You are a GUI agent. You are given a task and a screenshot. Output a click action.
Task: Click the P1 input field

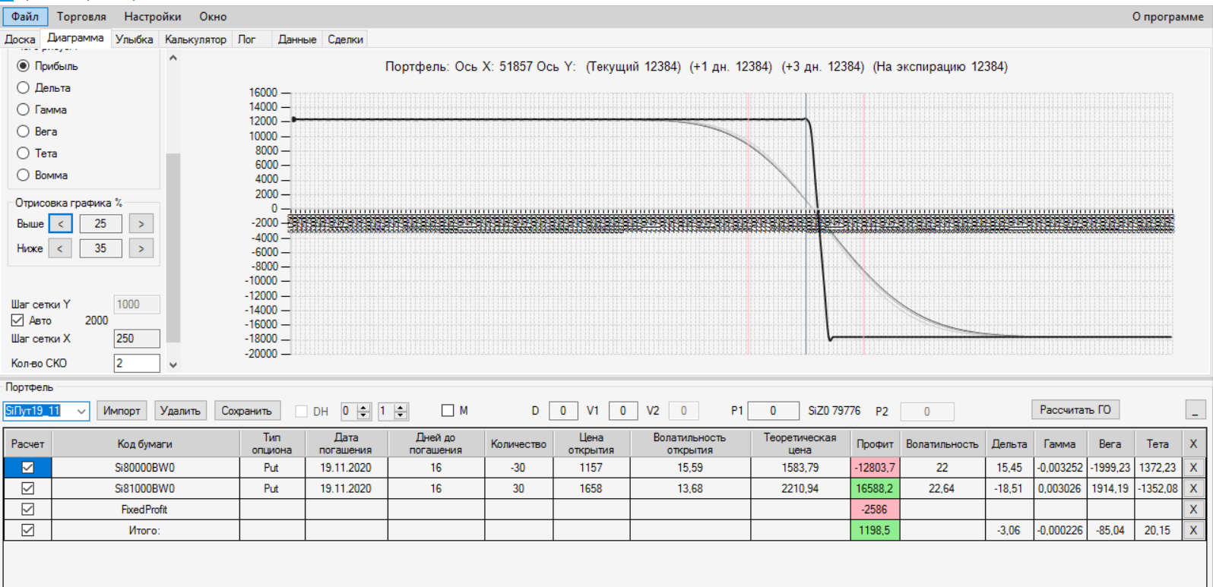coord(773,411)
